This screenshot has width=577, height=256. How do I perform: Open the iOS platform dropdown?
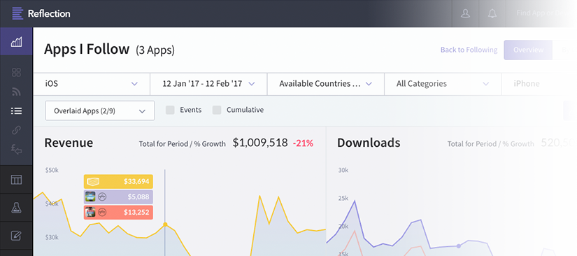pos(92,84)
